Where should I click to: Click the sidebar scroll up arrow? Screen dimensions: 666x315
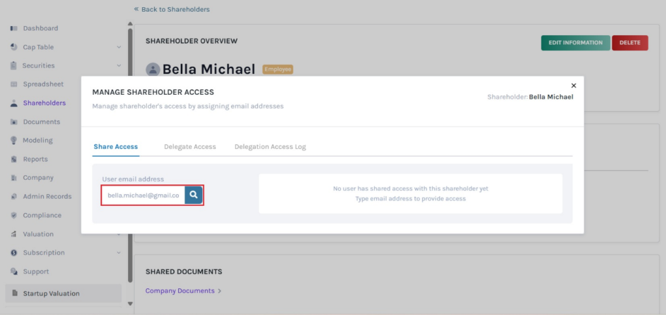pos(130,23)
